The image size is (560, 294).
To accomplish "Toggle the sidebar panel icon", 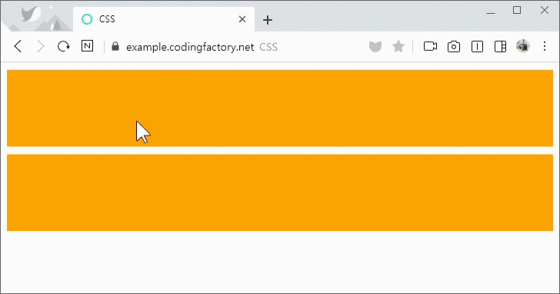I will 500,46.
